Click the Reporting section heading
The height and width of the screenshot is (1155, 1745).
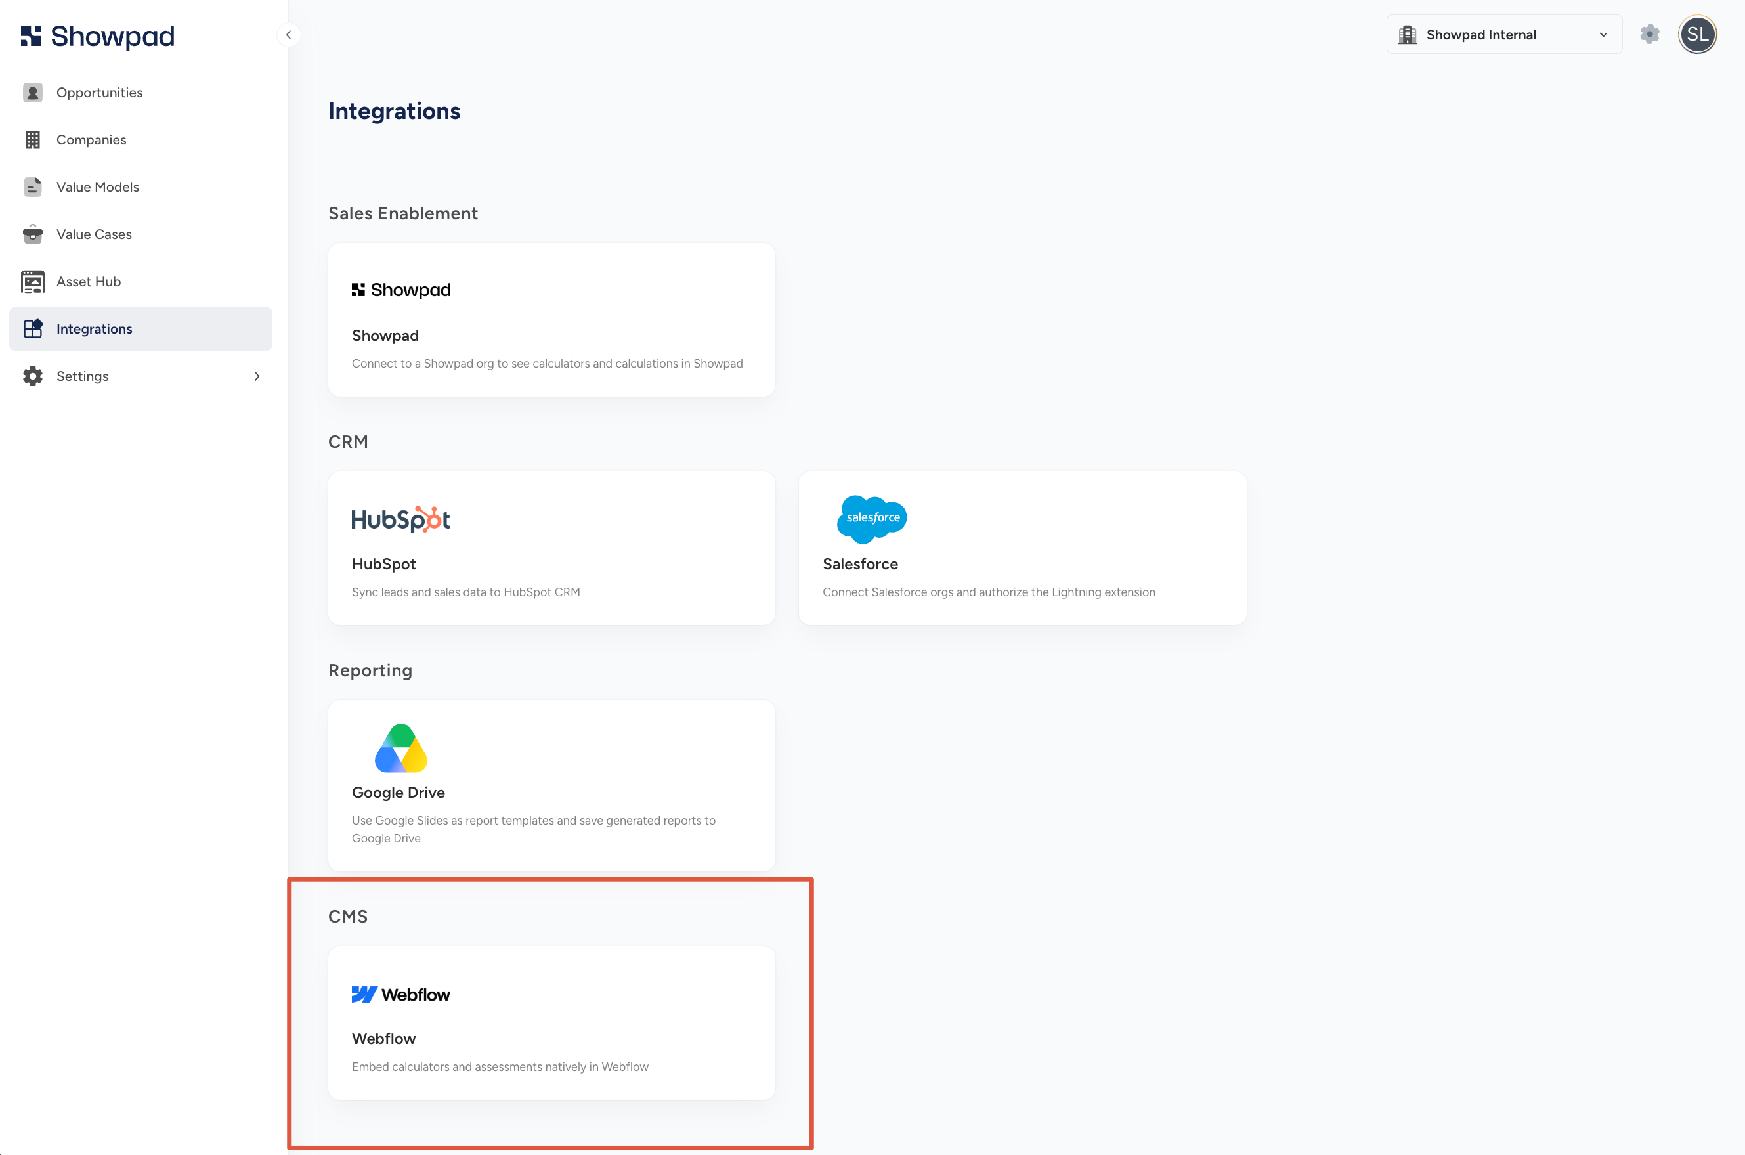(370, 670)
